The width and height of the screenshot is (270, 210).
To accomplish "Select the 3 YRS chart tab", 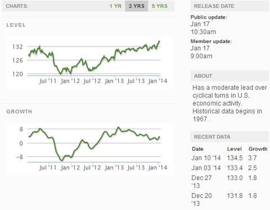I will point(137,6).
